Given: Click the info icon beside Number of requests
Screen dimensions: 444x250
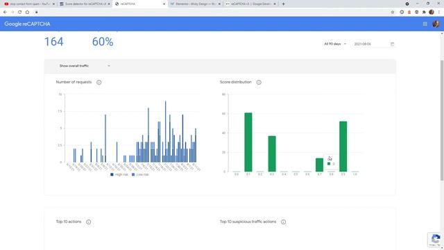Looking at the screenshot, I should click(x=99, y=82).
